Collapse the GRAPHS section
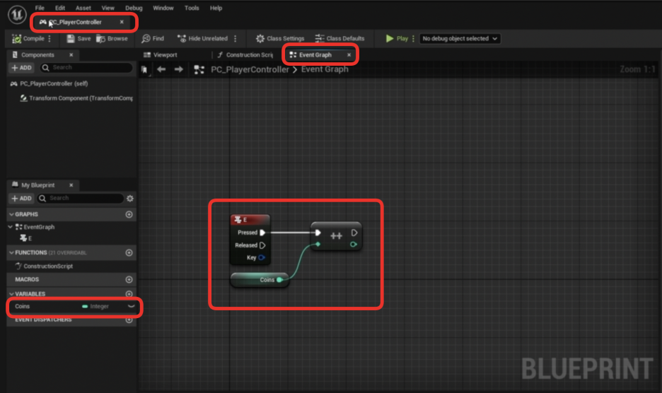The width and height of the screenshot is (662, 393). click(x=11, y=214)
